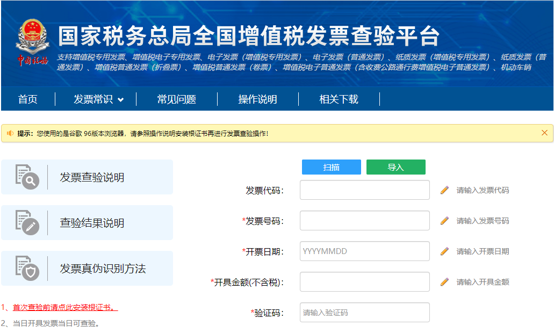554x333 pixels.
Task: Click the 验证码 field label
Action: [268, 313]
